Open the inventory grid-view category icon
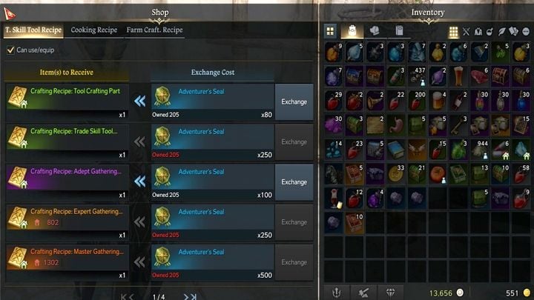The height and width of the screenshot is (300, 534). click(330, 31)
